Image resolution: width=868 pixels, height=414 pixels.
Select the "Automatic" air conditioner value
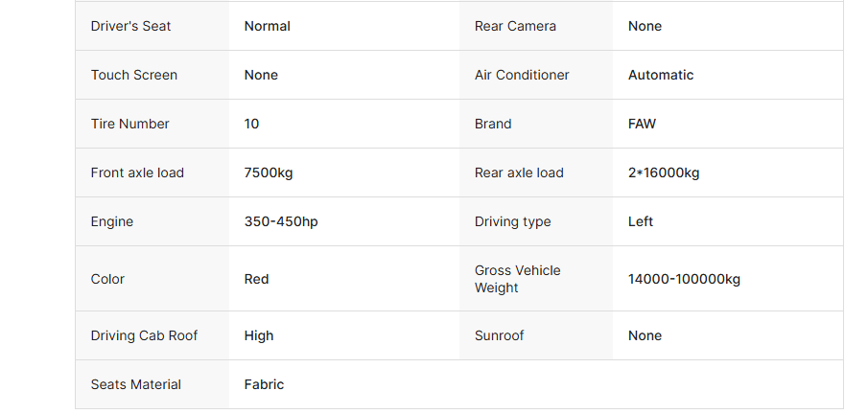click(x=661, y=75)
